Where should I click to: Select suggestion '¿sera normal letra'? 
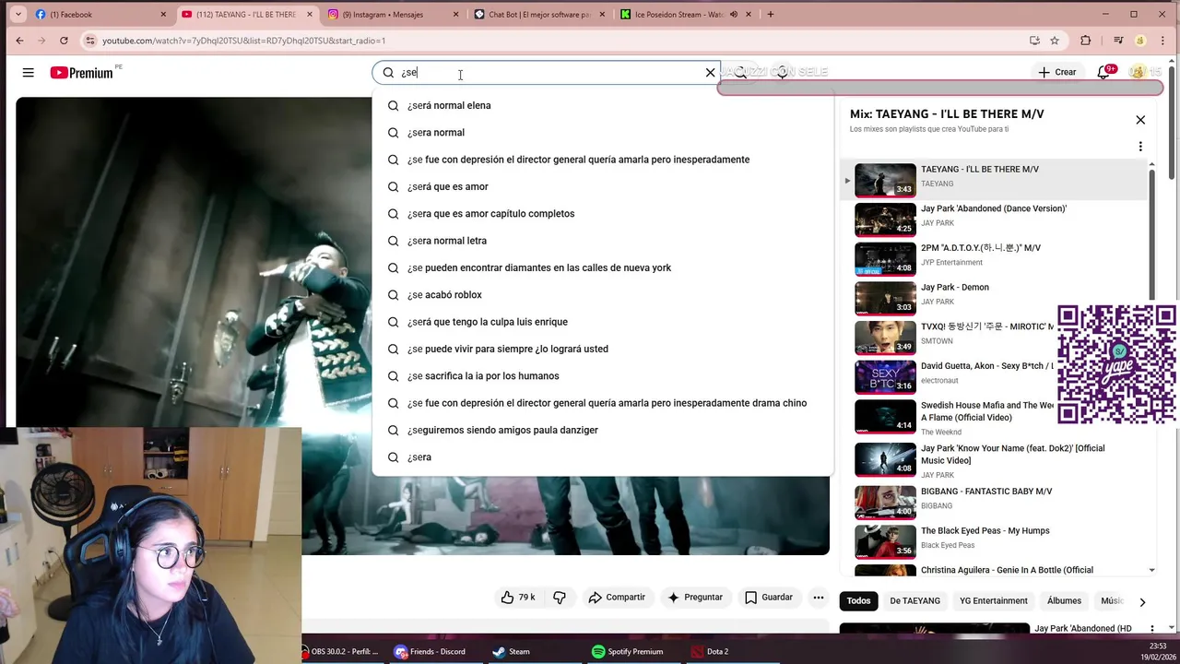pyautogui.click(x=603, y=241)
